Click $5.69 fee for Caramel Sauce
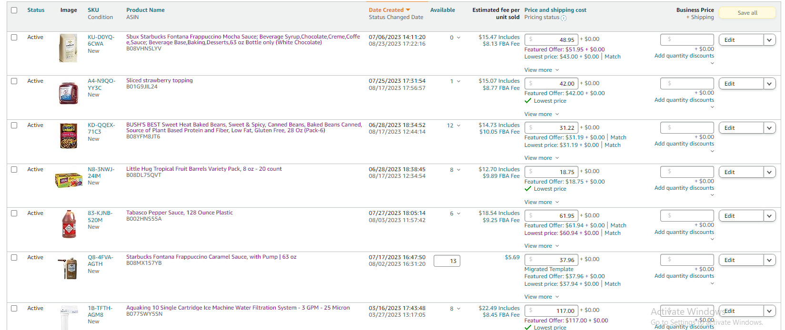Screen dimensions: 785x330 pos(512,257)
